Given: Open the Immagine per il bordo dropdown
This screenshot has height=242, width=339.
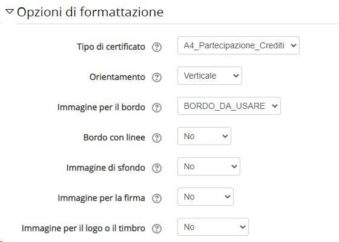Looking at the screenshot, I should (229, 106).
